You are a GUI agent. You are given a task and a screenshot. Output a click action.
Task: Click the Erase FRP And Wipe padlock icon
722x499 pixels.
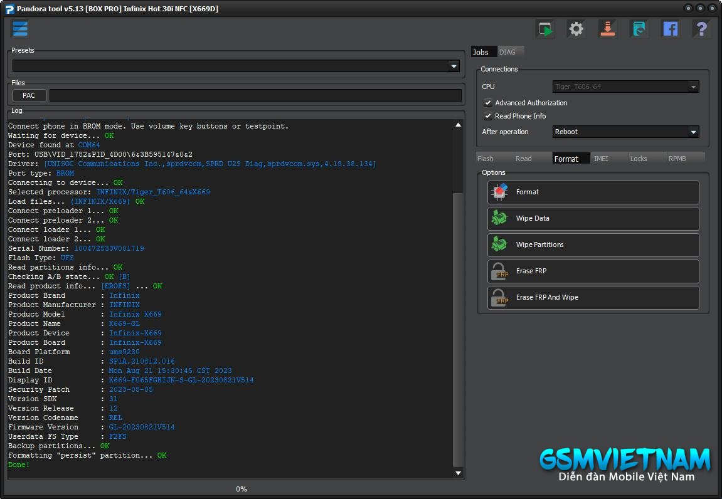point(499,297)
